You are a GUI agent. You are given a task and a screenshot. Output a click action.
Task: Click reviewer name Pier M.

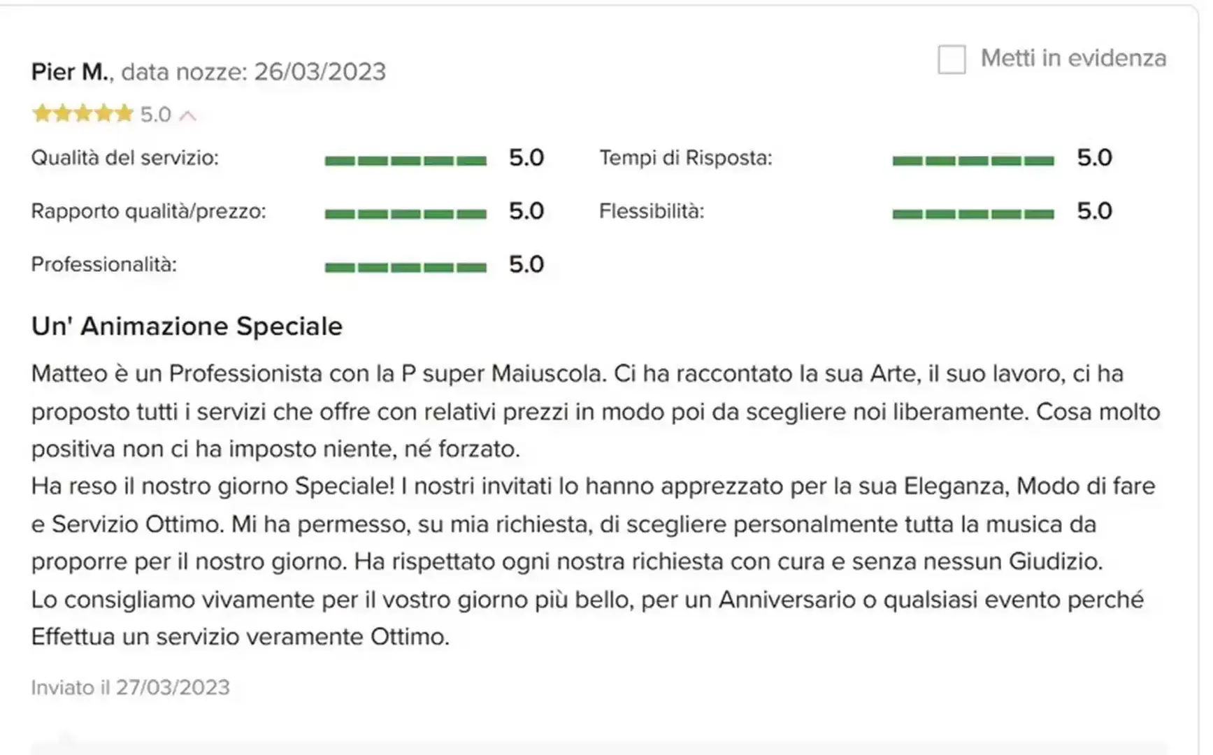tap(71, 72)
